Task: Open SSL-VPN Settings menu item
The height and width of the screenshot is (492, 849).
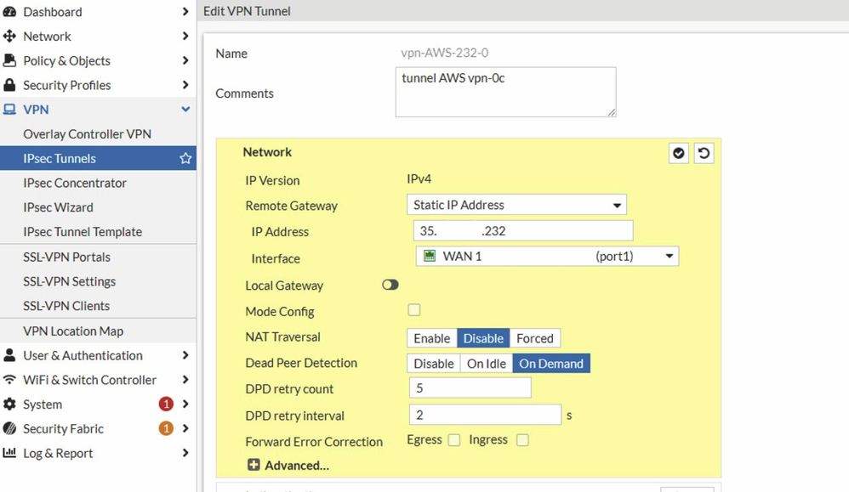Action: pos(70,281)
